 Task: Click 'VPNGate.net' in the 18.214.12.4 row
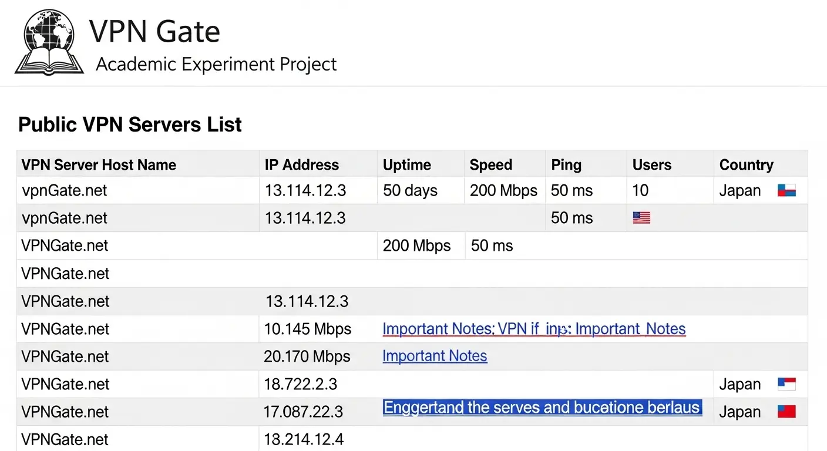65,439
